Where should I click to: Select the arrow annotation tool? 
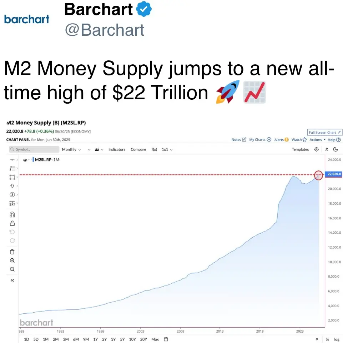(x=12, y=185)
